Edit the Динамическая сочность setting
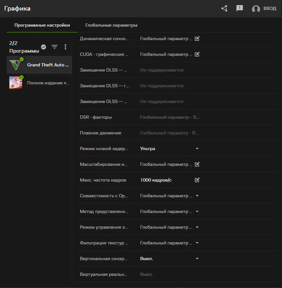 (197, 38)
